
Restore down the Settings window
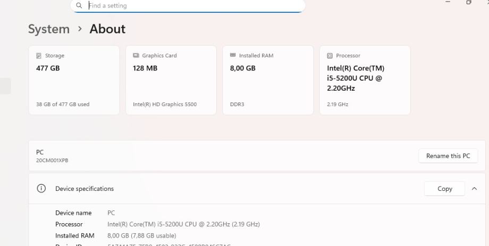coord(469,3)
